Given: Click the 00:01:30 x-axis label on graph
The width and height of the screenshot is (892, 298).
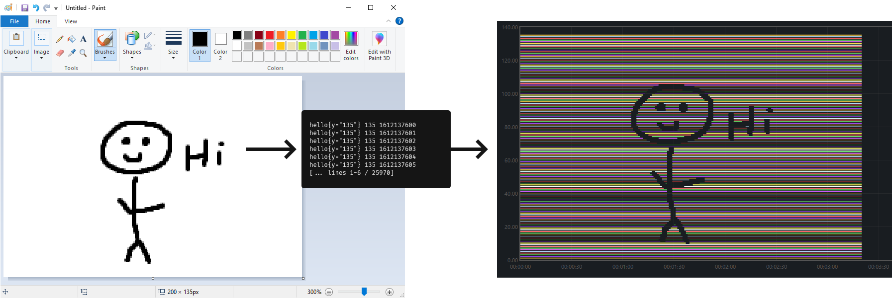Looking at the screenshot, I should [x=674, y=267].
